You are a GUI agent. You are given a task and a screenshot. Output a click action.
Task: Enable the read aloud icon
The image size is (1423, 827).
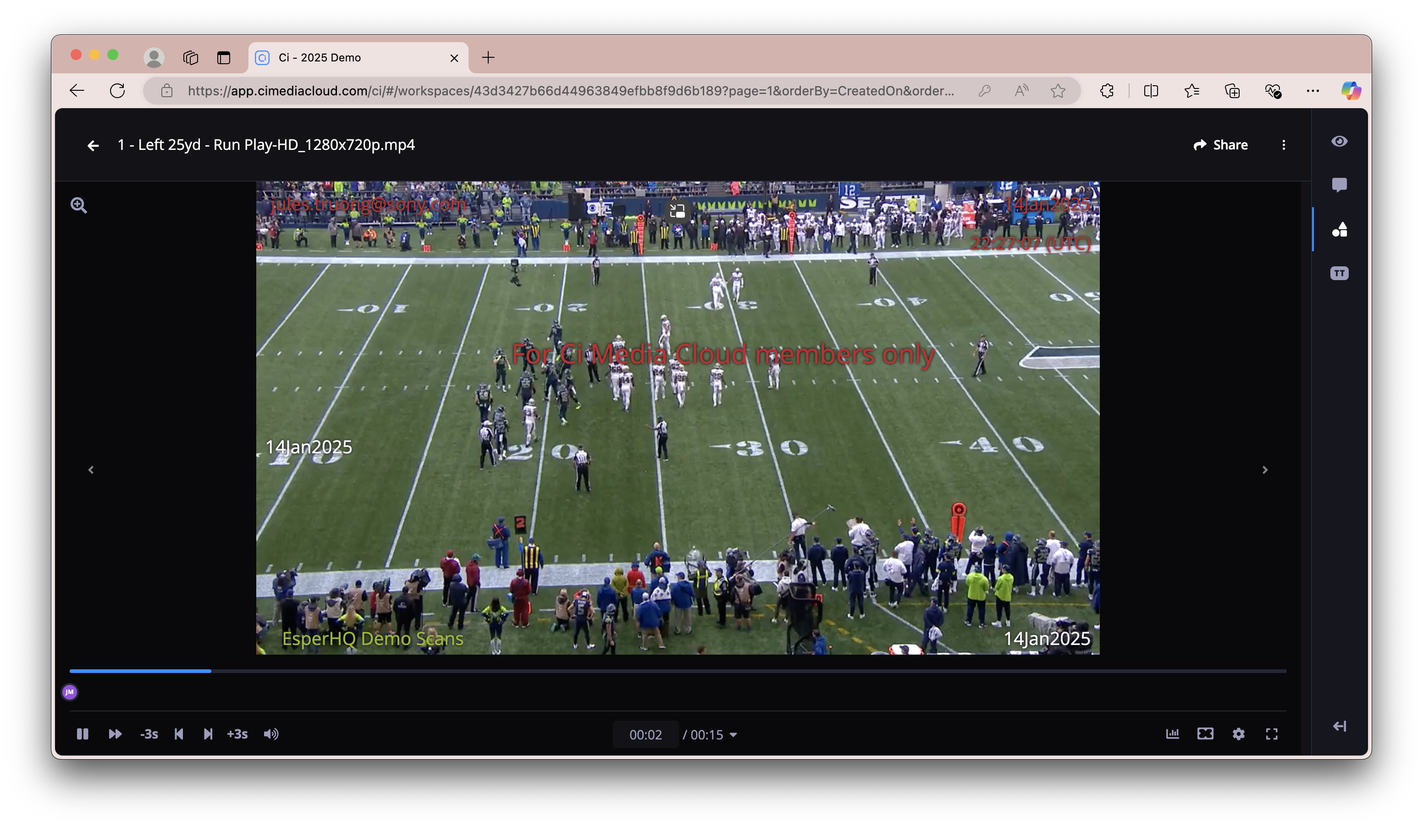[x=1021, y=90]
